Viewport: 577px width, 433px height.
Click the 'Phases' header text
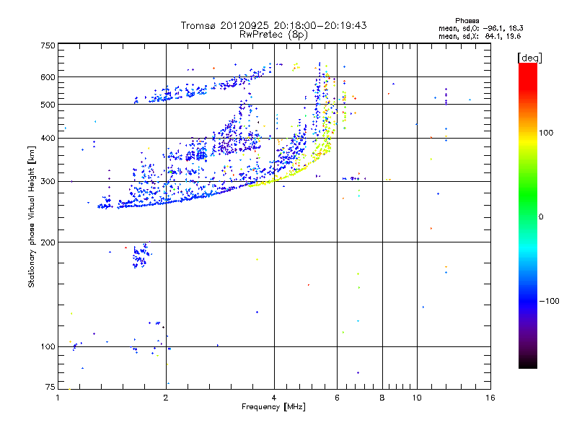(467, 21)
